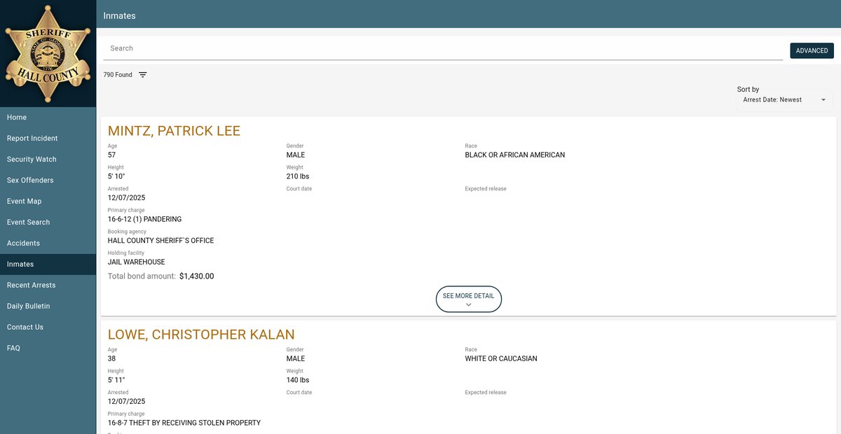Click HALL COUNTY SHERIFF`S OFFICE booking agency
Screen dimensions: 841x434
point(160,241)
